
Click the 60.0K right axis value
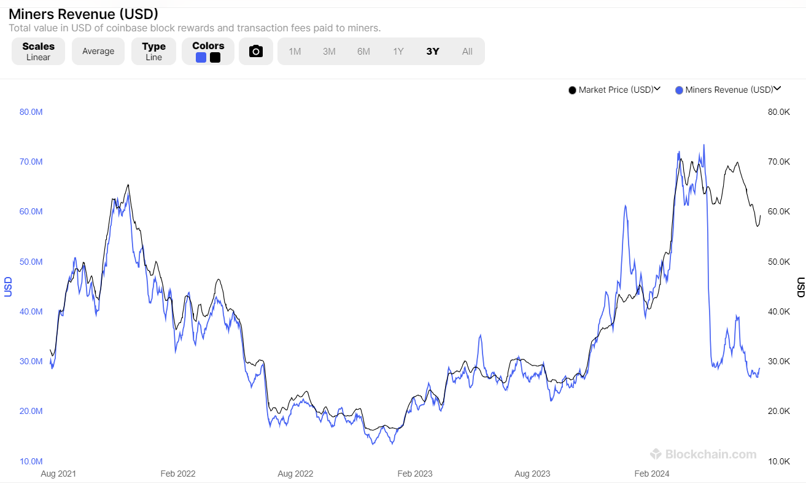[x=778, y=211]
